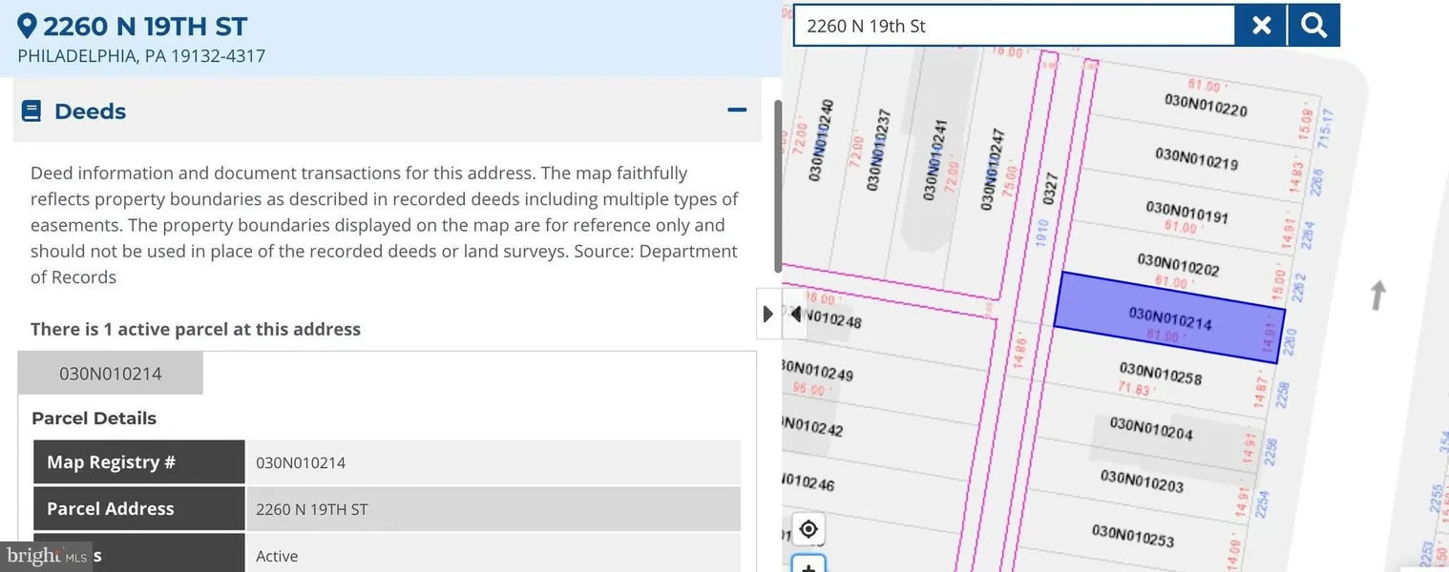This screenshot has height=572, width=1449.
Task: Collapse the Deeds section with minus icon
Action: [x=737, y=111]
